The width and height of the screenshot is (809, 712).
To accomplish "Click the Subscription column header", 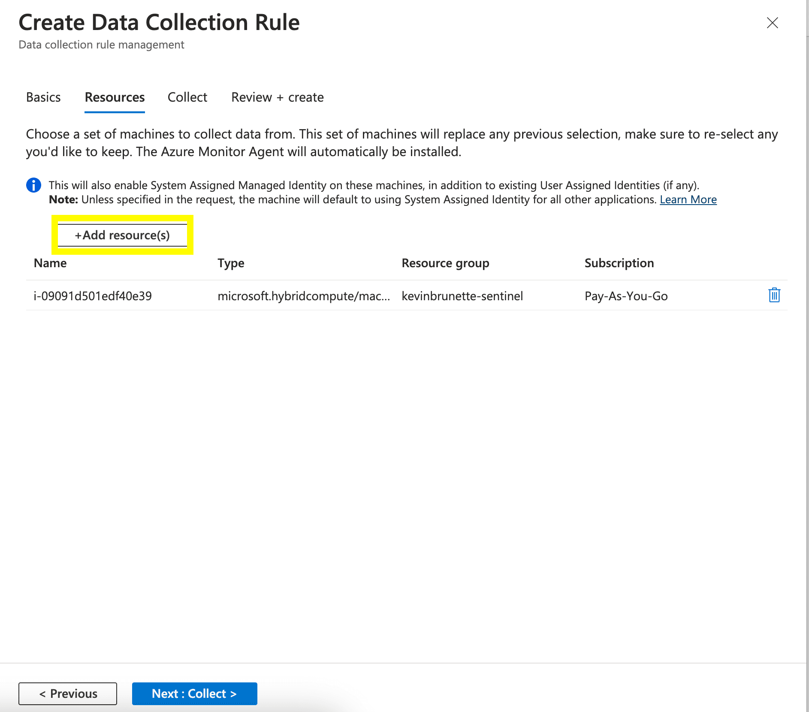I will [619, 263].
